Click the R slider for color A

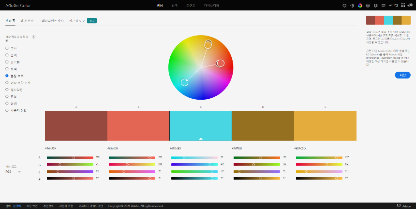pyautogui.click(x=70, y=158)
